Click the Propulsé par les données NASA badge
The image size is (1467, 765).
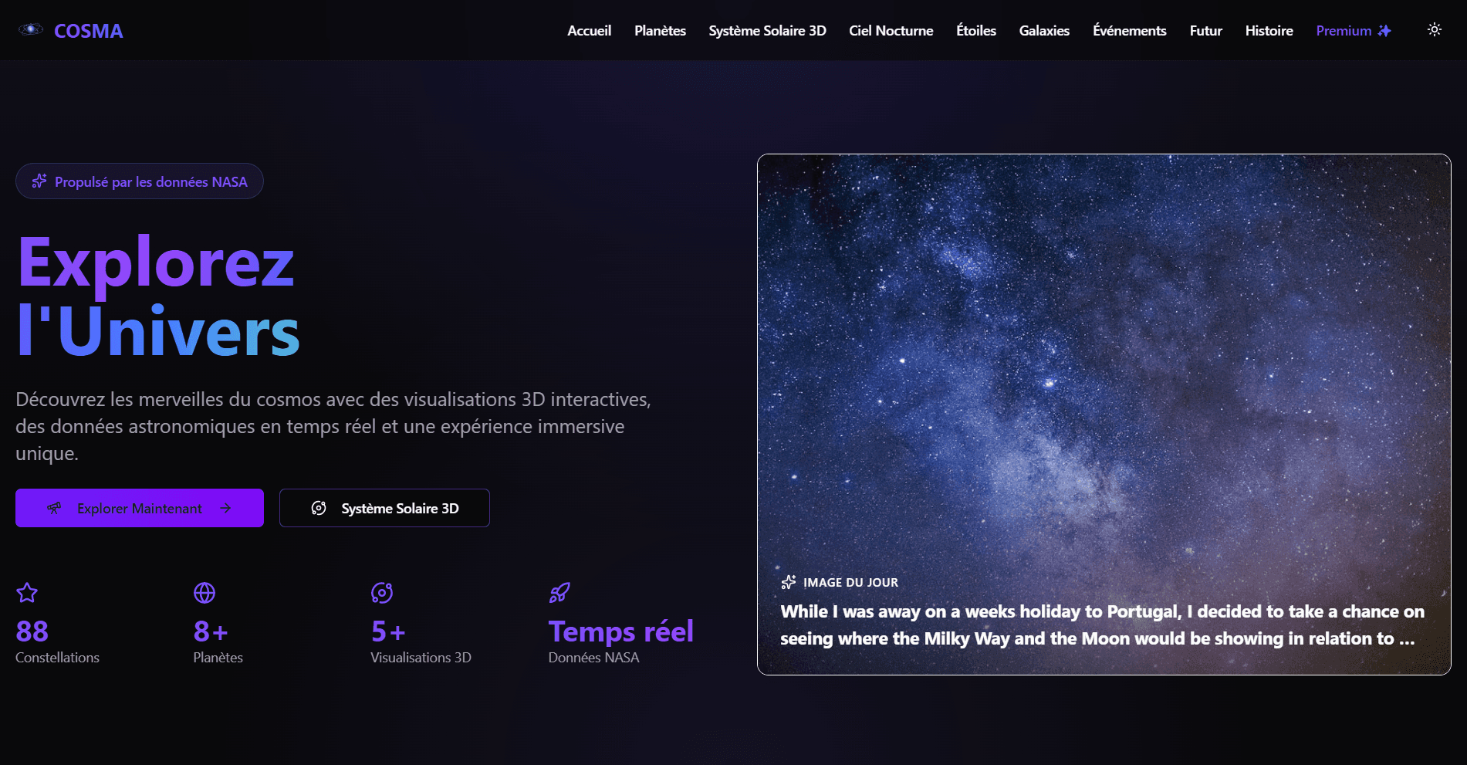pyautogui.click(x=140, y=181)
